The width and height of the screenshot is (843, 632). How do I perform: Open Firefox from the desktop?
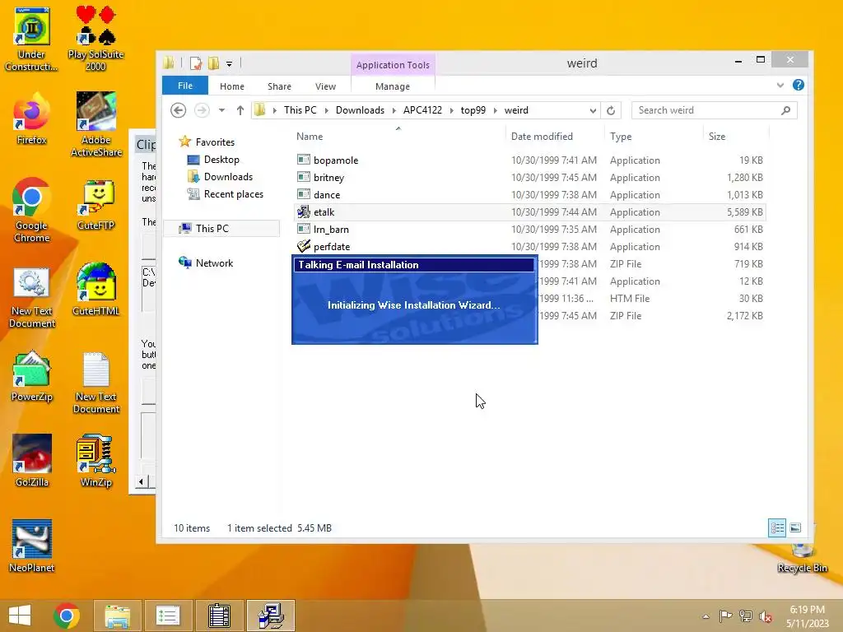tap(32, 119)
